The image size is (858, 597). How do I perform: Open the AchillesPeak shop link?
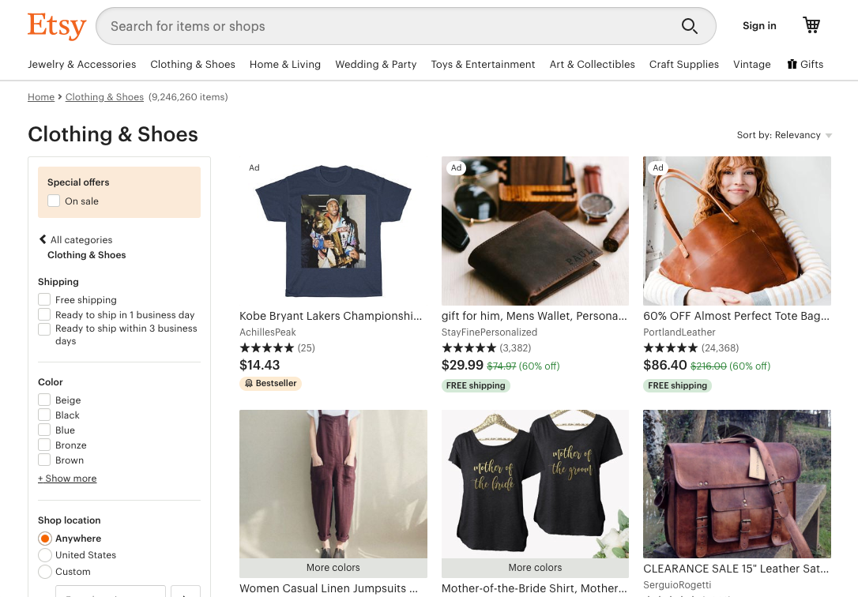pos(268,332)
